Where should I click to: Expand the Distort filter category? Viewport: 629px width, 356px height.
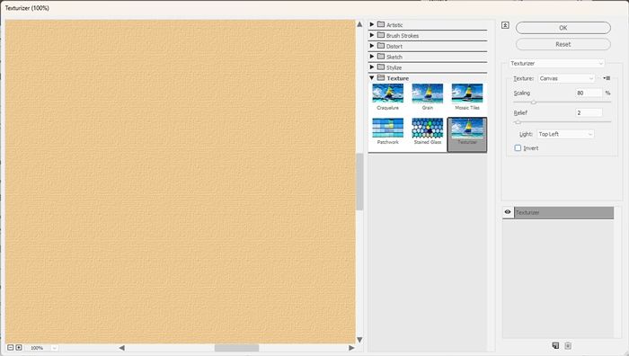[371, 46]
